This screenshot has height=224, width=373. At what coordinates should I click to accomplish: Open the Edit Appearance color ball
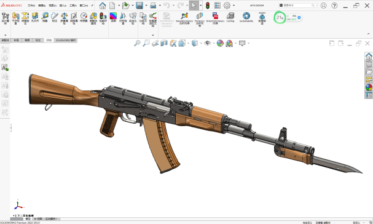(x=220, y=43)
